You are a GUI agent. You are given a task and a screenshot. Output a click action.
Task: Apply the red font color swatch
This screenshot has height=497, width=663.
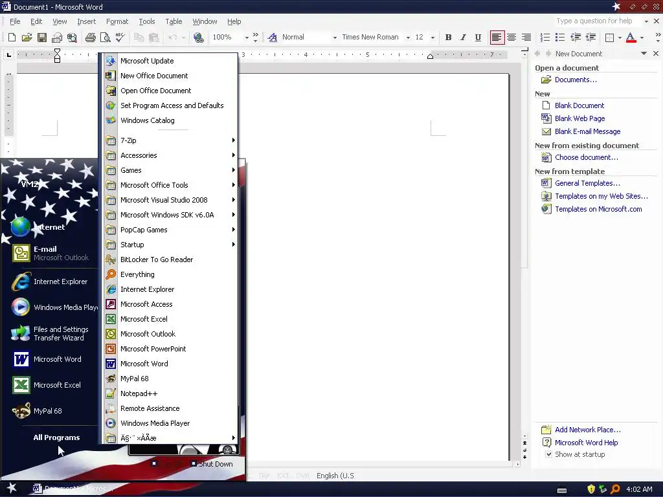point(631,37)
